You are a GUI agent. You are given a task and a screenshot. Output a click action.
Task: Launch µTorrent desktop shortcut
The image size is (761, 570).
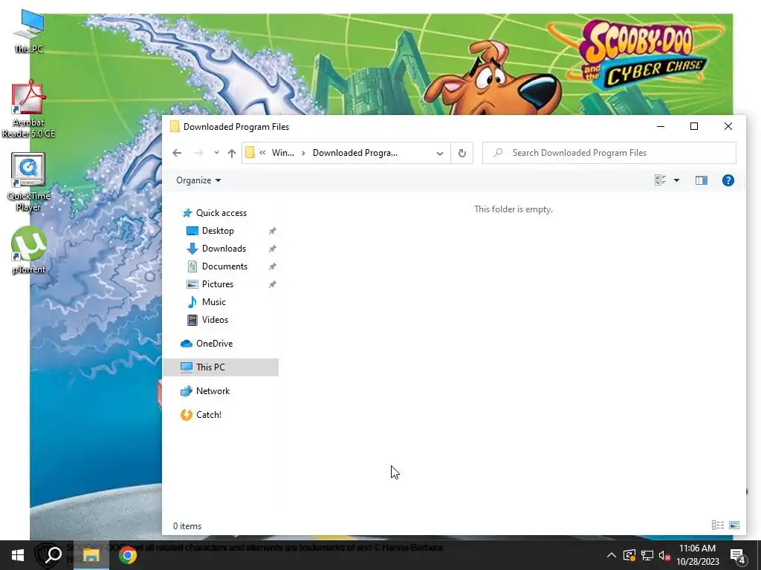click(29, 250)
